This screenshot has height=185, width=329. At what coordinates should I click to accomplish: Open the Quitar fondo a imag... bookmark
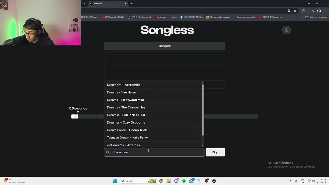(x=218, y=17)
